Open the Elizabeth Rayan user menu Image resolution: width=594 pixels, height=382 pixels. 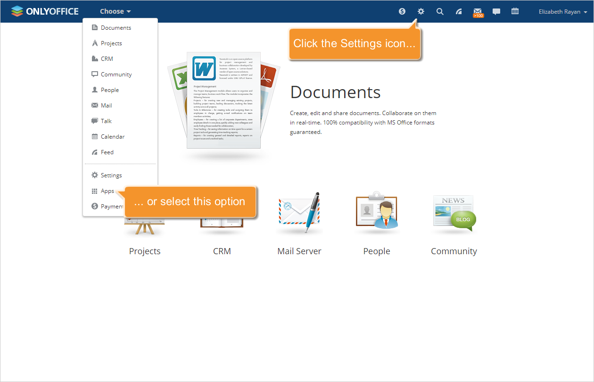click(x=562, y=12)
